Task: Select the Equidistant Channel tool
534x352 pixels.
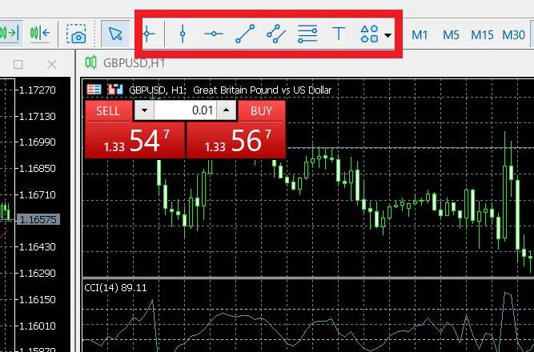Action: tap(276, 34)
